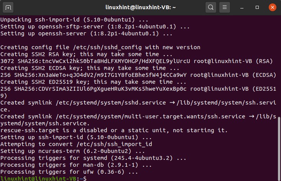Viewport: 281px width, 181px height.
Task: Click the rescue-ssh.target message line
Action: (114, 130)
